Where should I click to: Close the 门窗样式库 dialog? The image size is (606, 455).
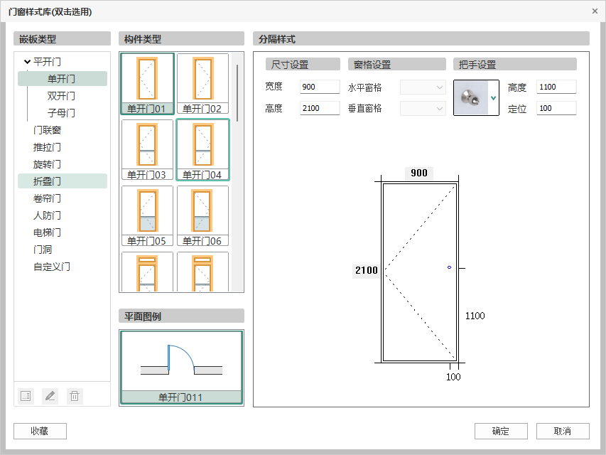(595, 11)
